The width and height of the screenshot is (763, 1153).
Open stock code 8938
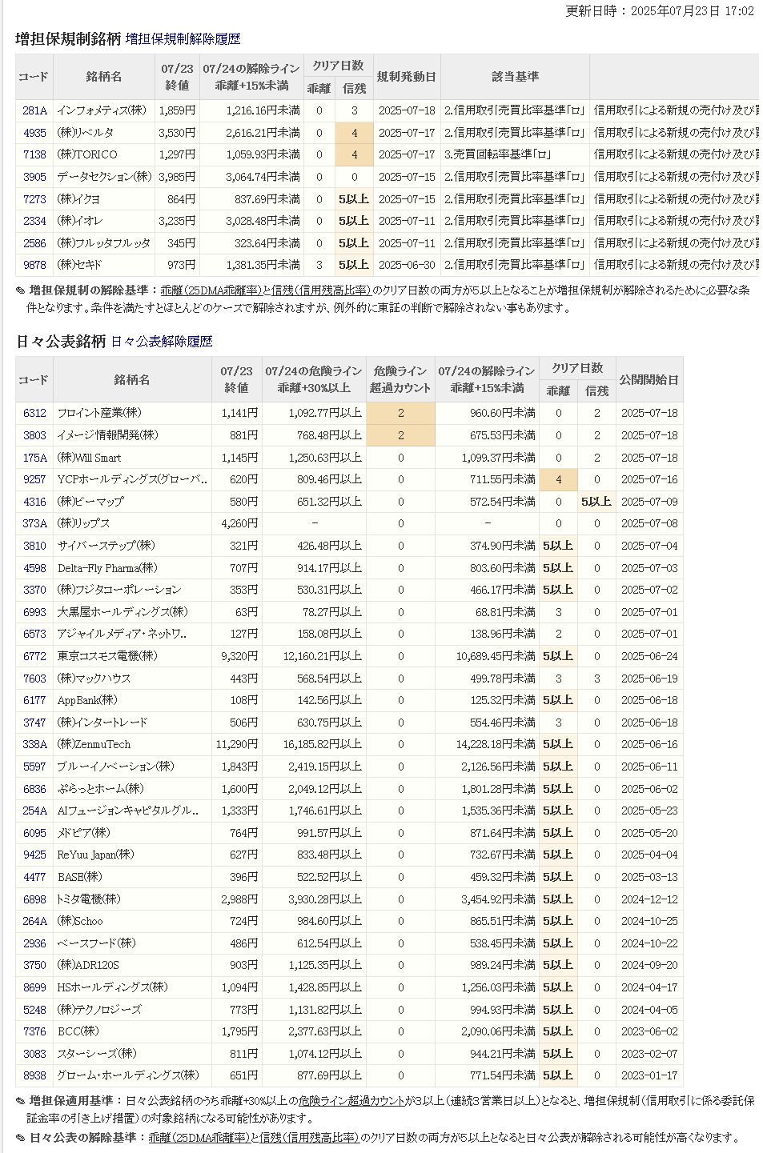pyautogui.click(x=34, y=1075)
